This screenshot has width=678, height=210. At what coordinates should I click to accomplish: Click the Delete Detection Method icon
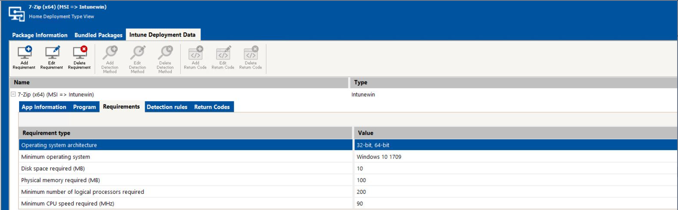pos(165,53)
